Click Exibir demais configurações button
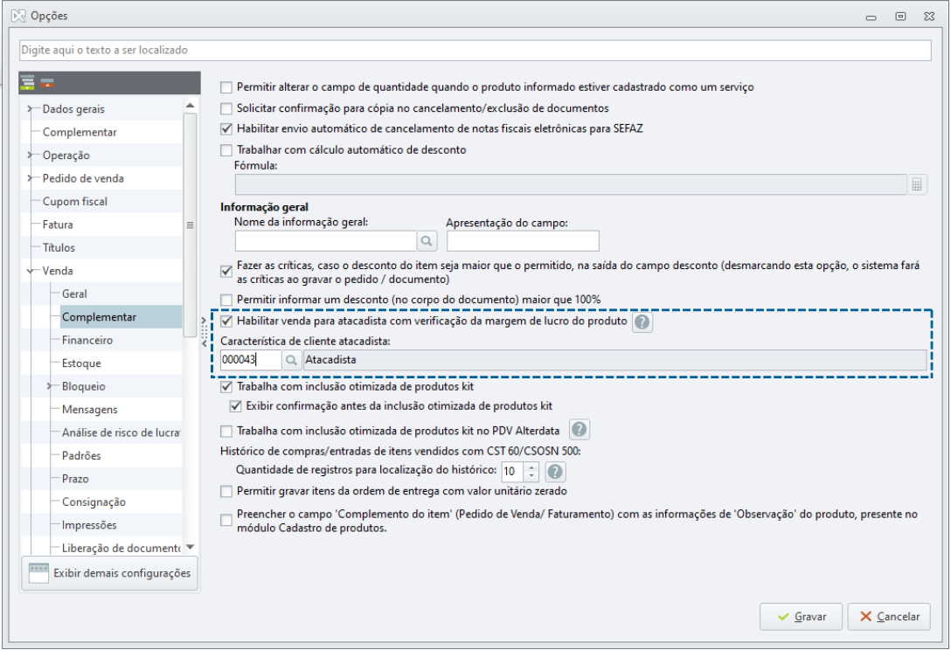Image resolution: width=951 pixels, height=650 pixels. [110, 573]
